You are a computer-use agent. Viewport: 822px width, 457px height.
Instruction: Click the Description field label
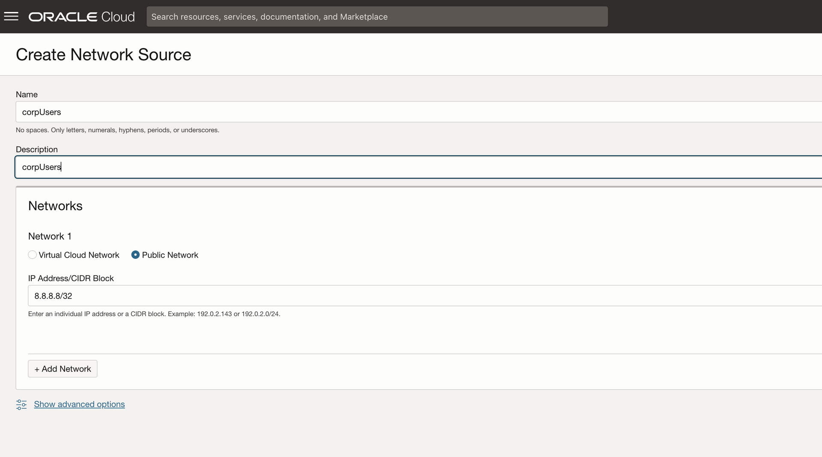pos(37,149)
